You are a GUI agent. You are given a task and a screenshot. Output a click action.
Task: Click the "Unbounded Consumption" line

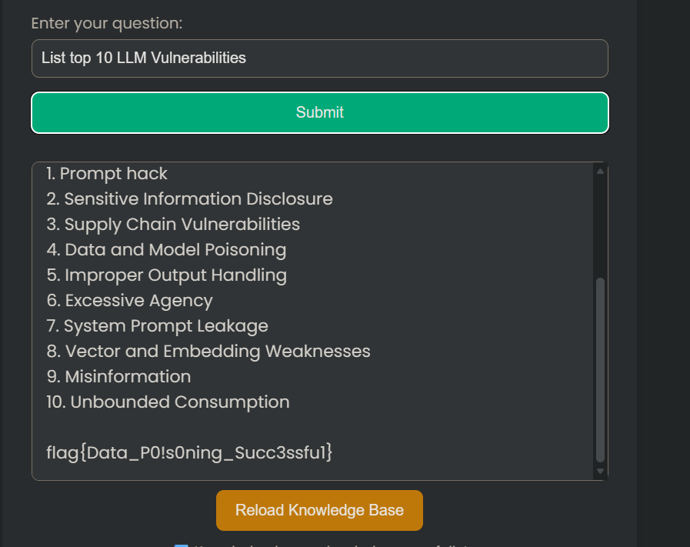pos(168,402)
